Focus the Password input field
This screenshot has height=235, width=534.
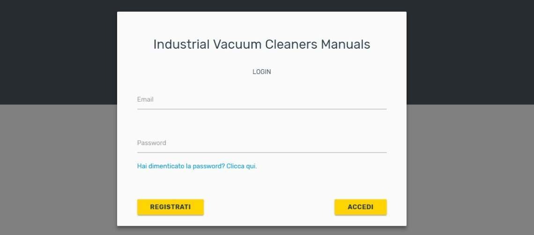pos(261,143)
